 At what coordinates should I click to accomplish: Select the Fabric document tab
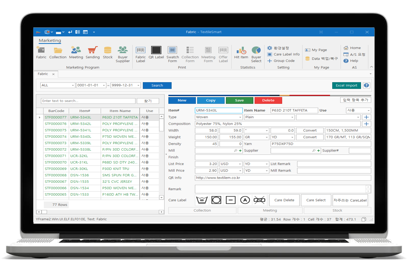pyautogui.click(x=43, y=74)
